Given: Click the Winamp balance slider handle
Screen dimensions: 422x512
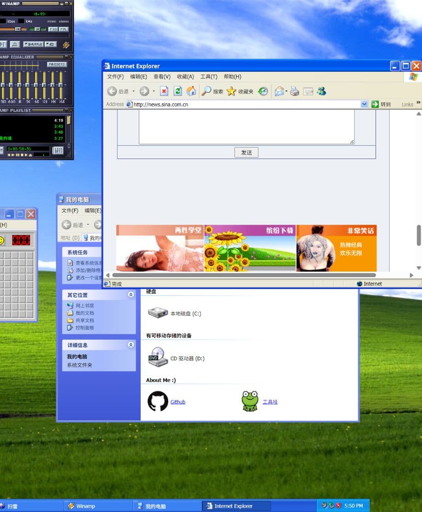Looking at the screenshot, I should pos(38,29).
